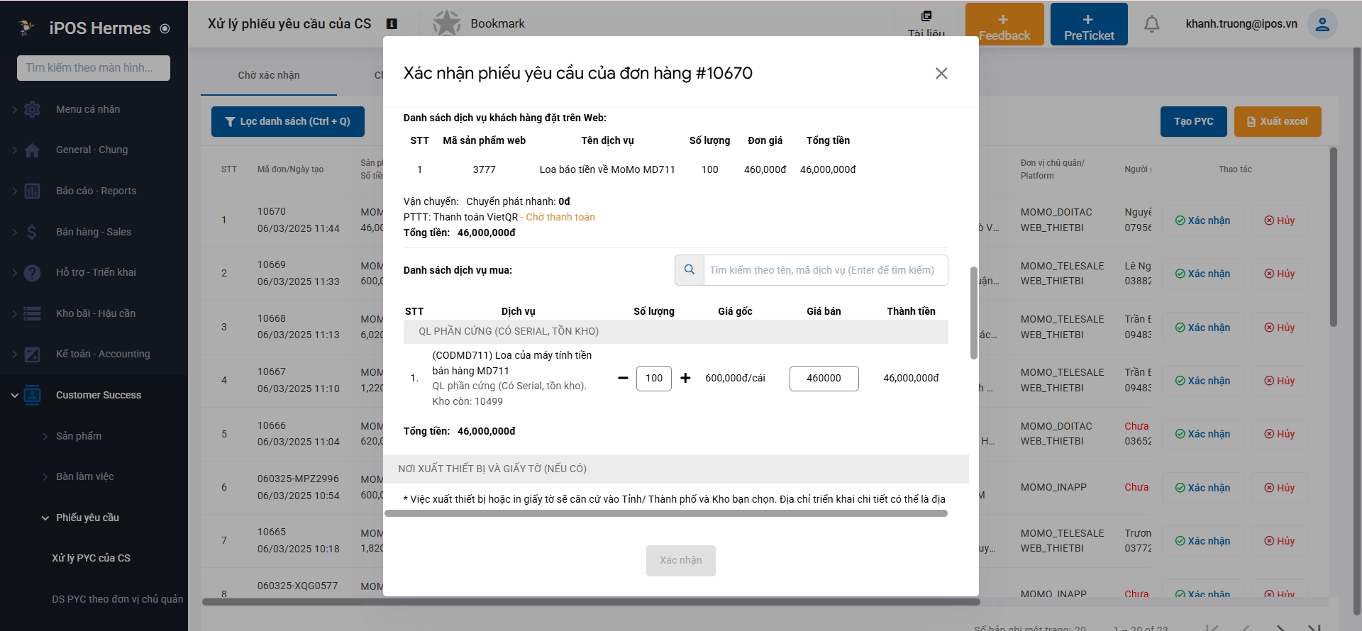Image resolution: width=1362 pixels, height=631 pixels.
Task: Click the Kho bãi - Hậu cần storage icon
Action: (32, 313)
